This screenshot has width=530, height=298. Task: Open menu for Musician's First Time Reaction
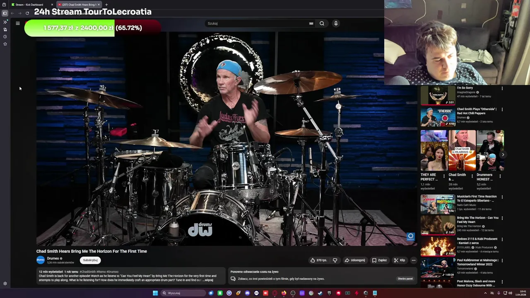(x=502, y=197)
